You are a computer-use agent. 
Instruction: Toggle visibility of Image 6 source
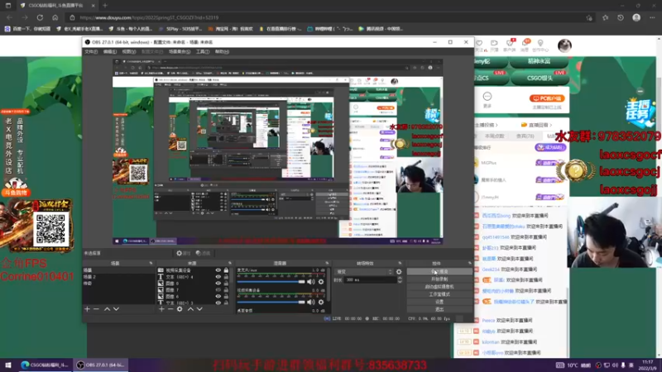(x=218, y=297)
